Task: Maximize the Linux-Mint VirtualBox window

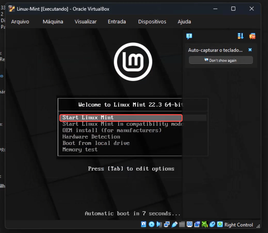Action: coord(233,9)
